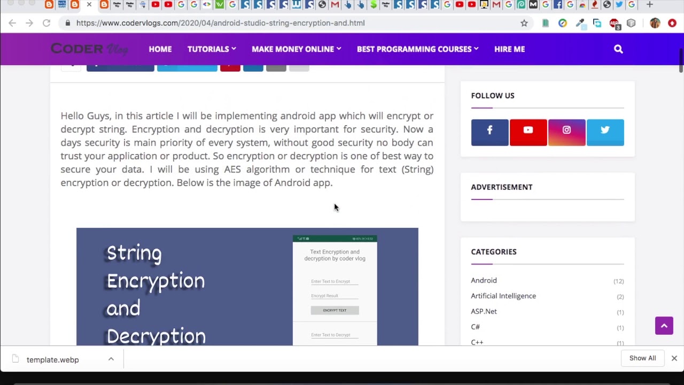
Task: Open the Android category
Action: pos(484,280)
